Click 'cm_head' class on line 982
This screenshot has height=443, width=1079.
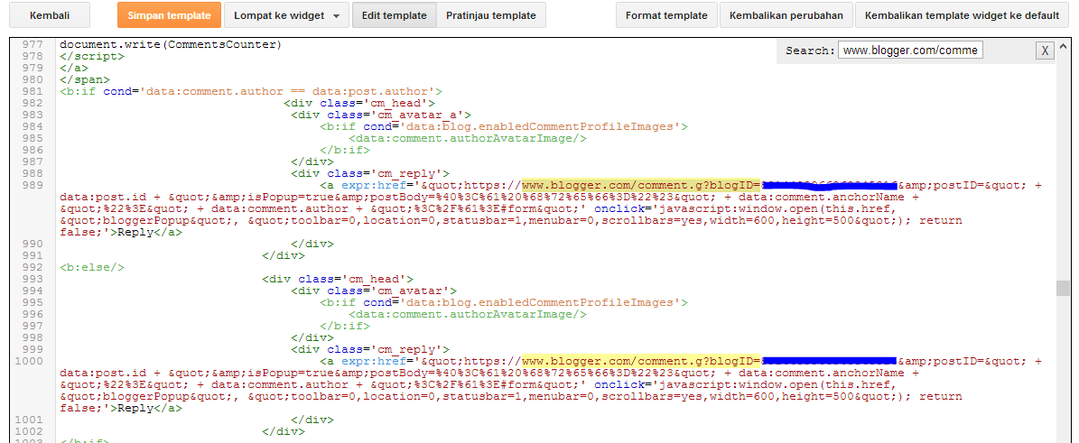click(x=398, y=103)
